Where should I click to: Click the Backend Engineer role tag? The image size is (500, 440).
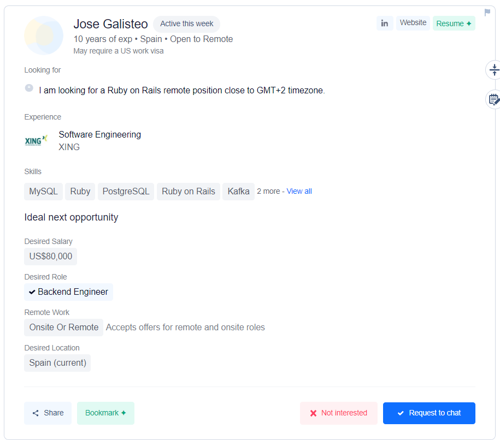tap(68, 292)
